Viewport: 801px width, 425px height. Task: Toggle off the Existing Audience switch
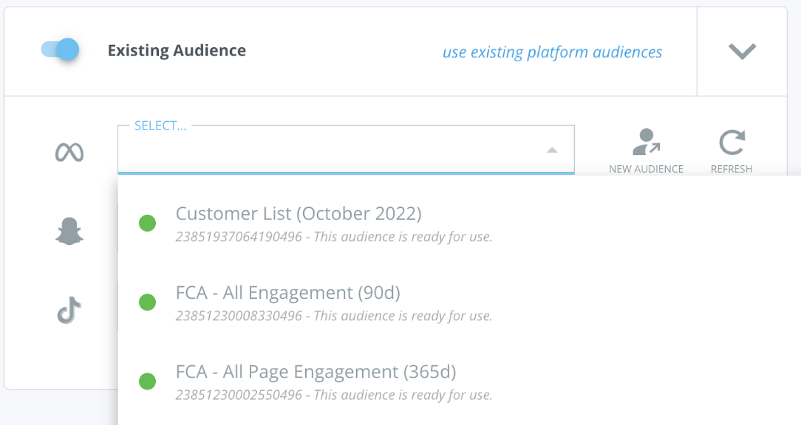[61, 50]
